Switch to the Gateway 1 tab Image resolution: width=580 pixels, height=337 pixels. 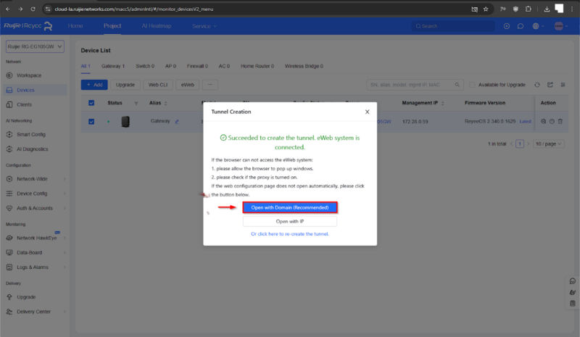tap(113, 66)
